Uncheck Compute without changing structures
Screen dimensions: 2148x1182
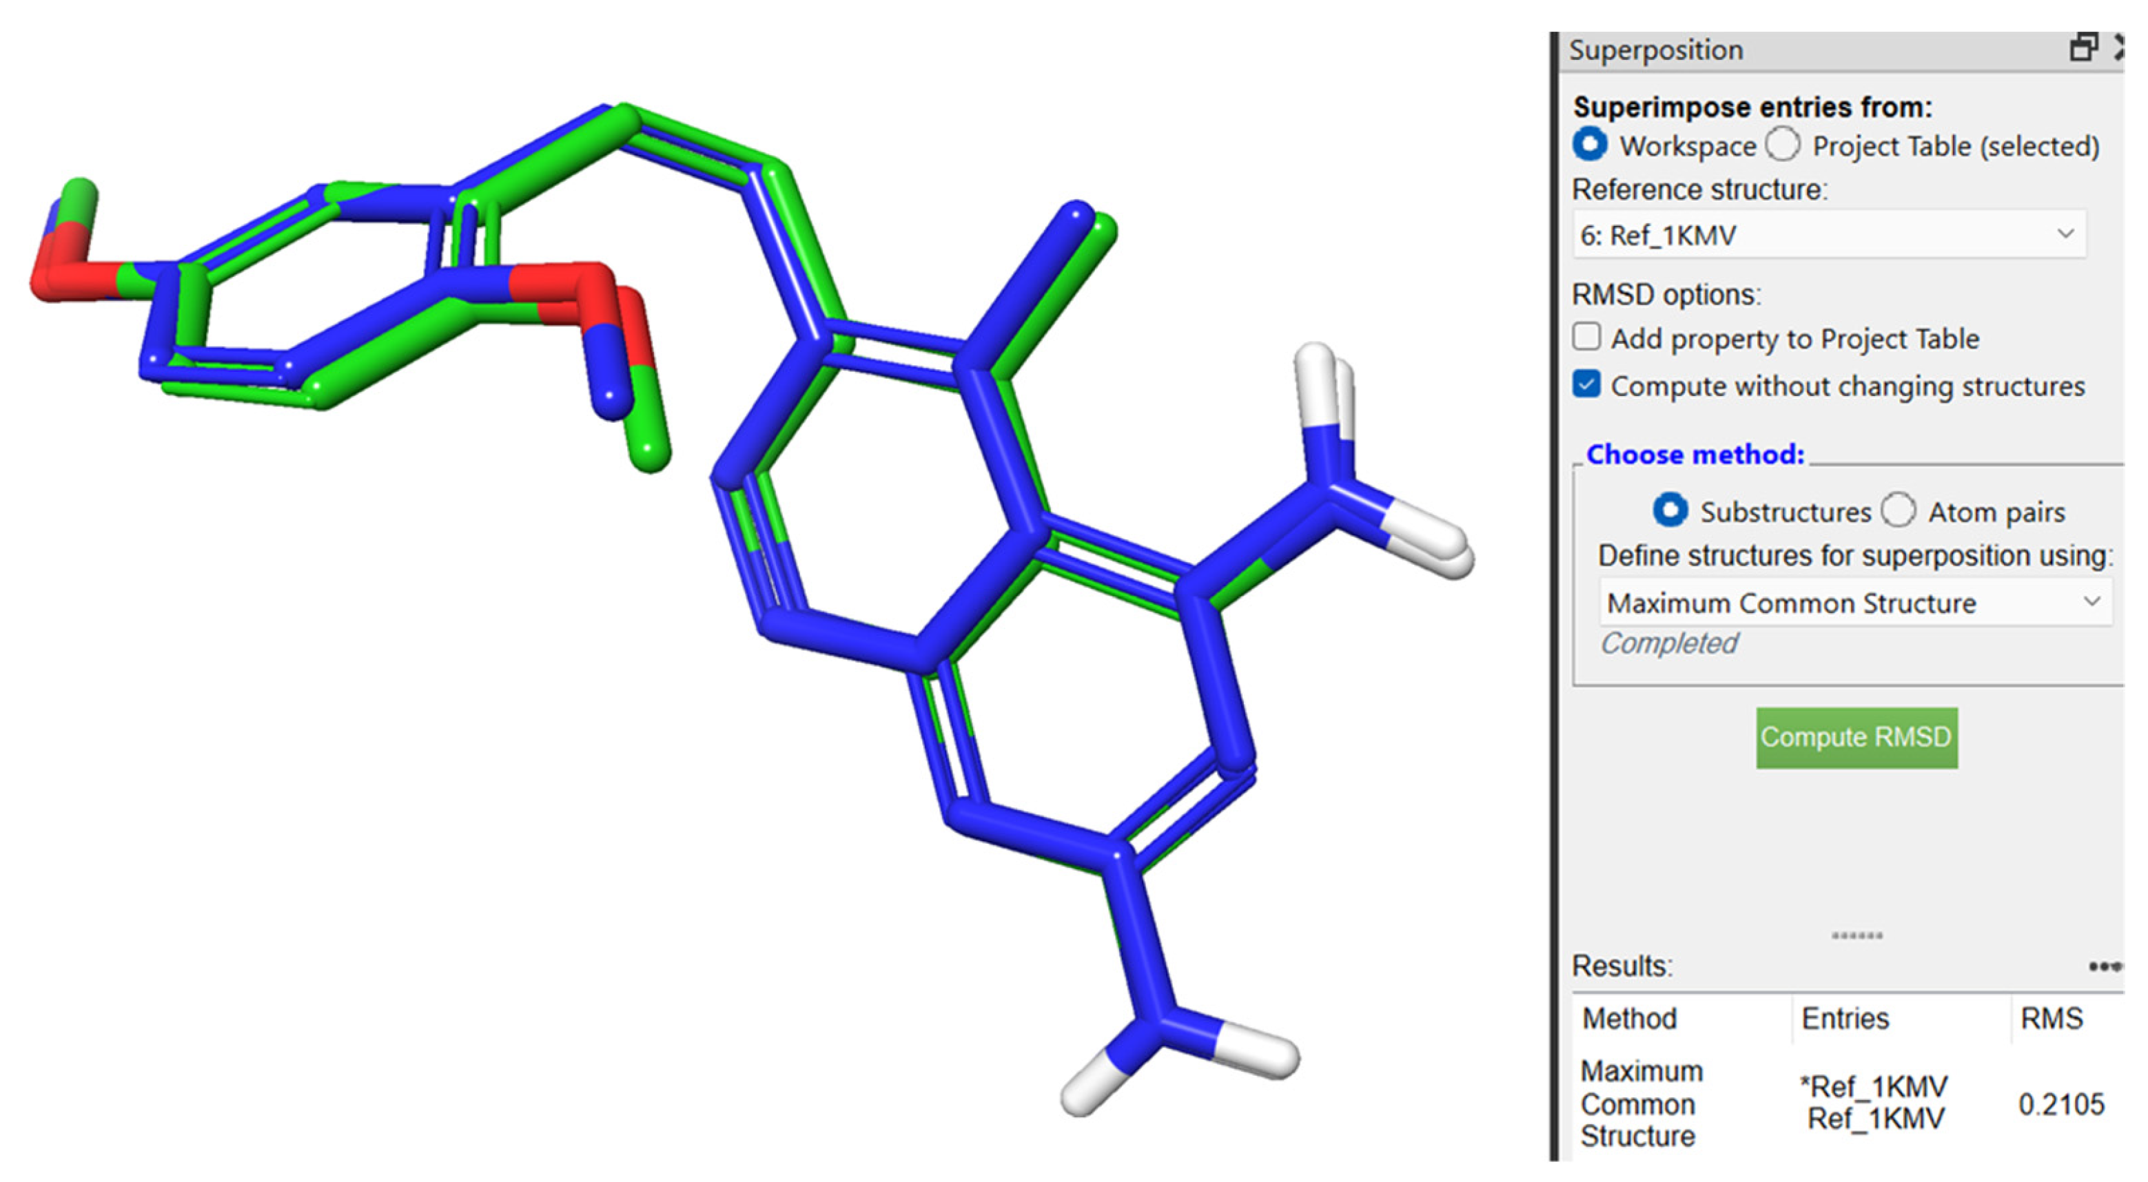pos(1587,385)
